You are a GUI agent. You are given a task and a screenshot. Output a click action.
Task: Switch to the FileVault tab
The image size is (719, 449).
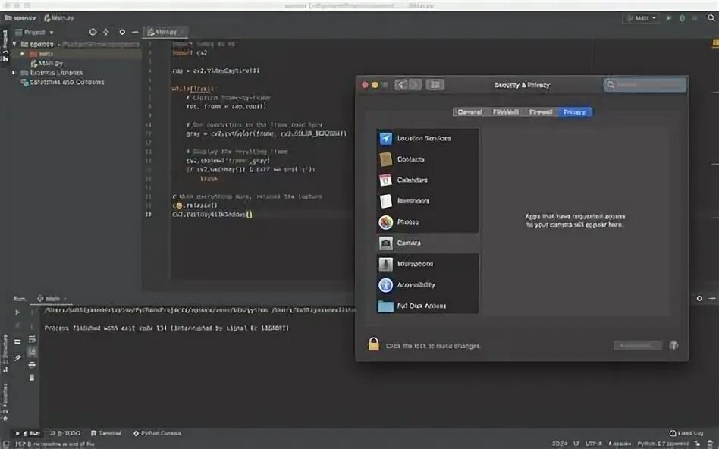[x=505, y=112]
